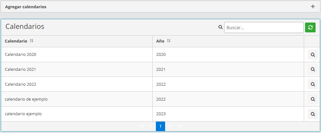Sort by Año using the sort arrows
This screenshot has width=321, height=133.
click(x=169, y=41)
